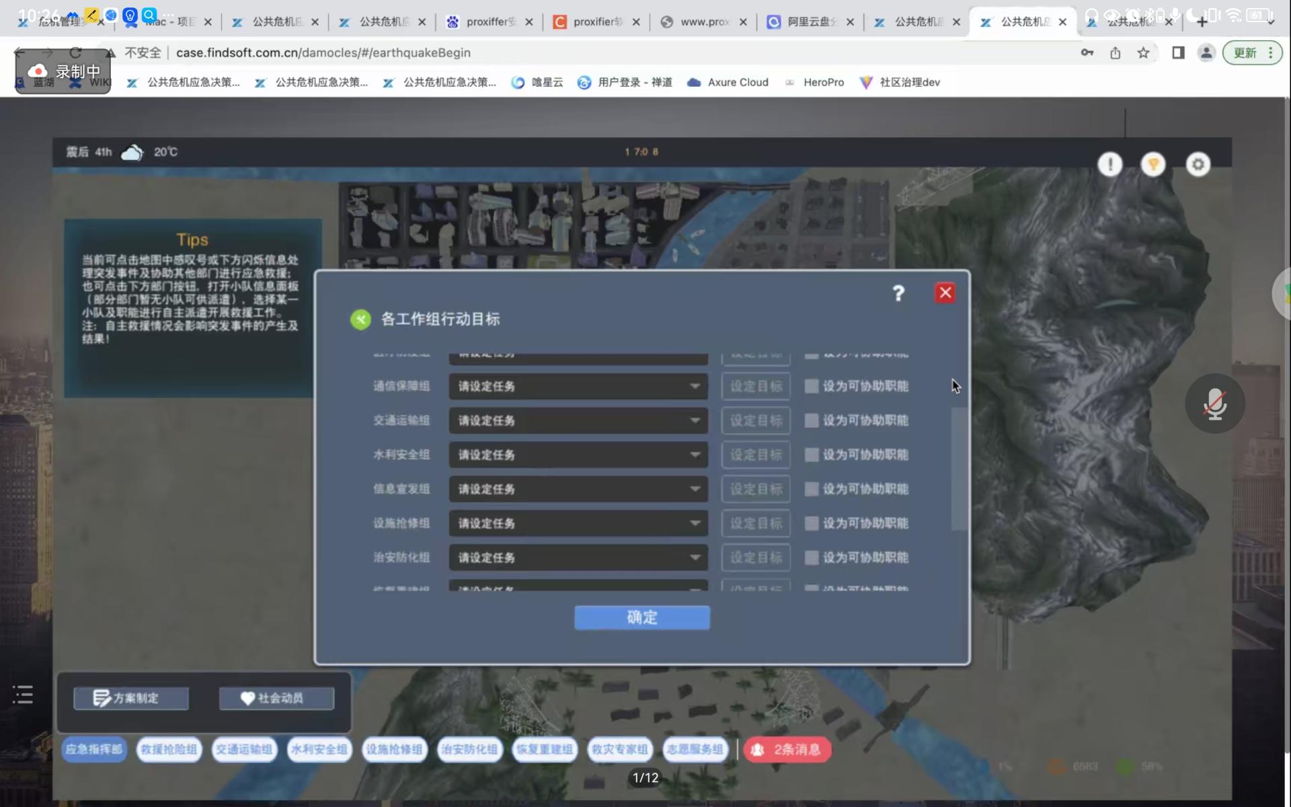Expand the 交通运输组 task dropdown
Screen dimensions: 1291x807
pyautogui.click(x=578, y=420)
